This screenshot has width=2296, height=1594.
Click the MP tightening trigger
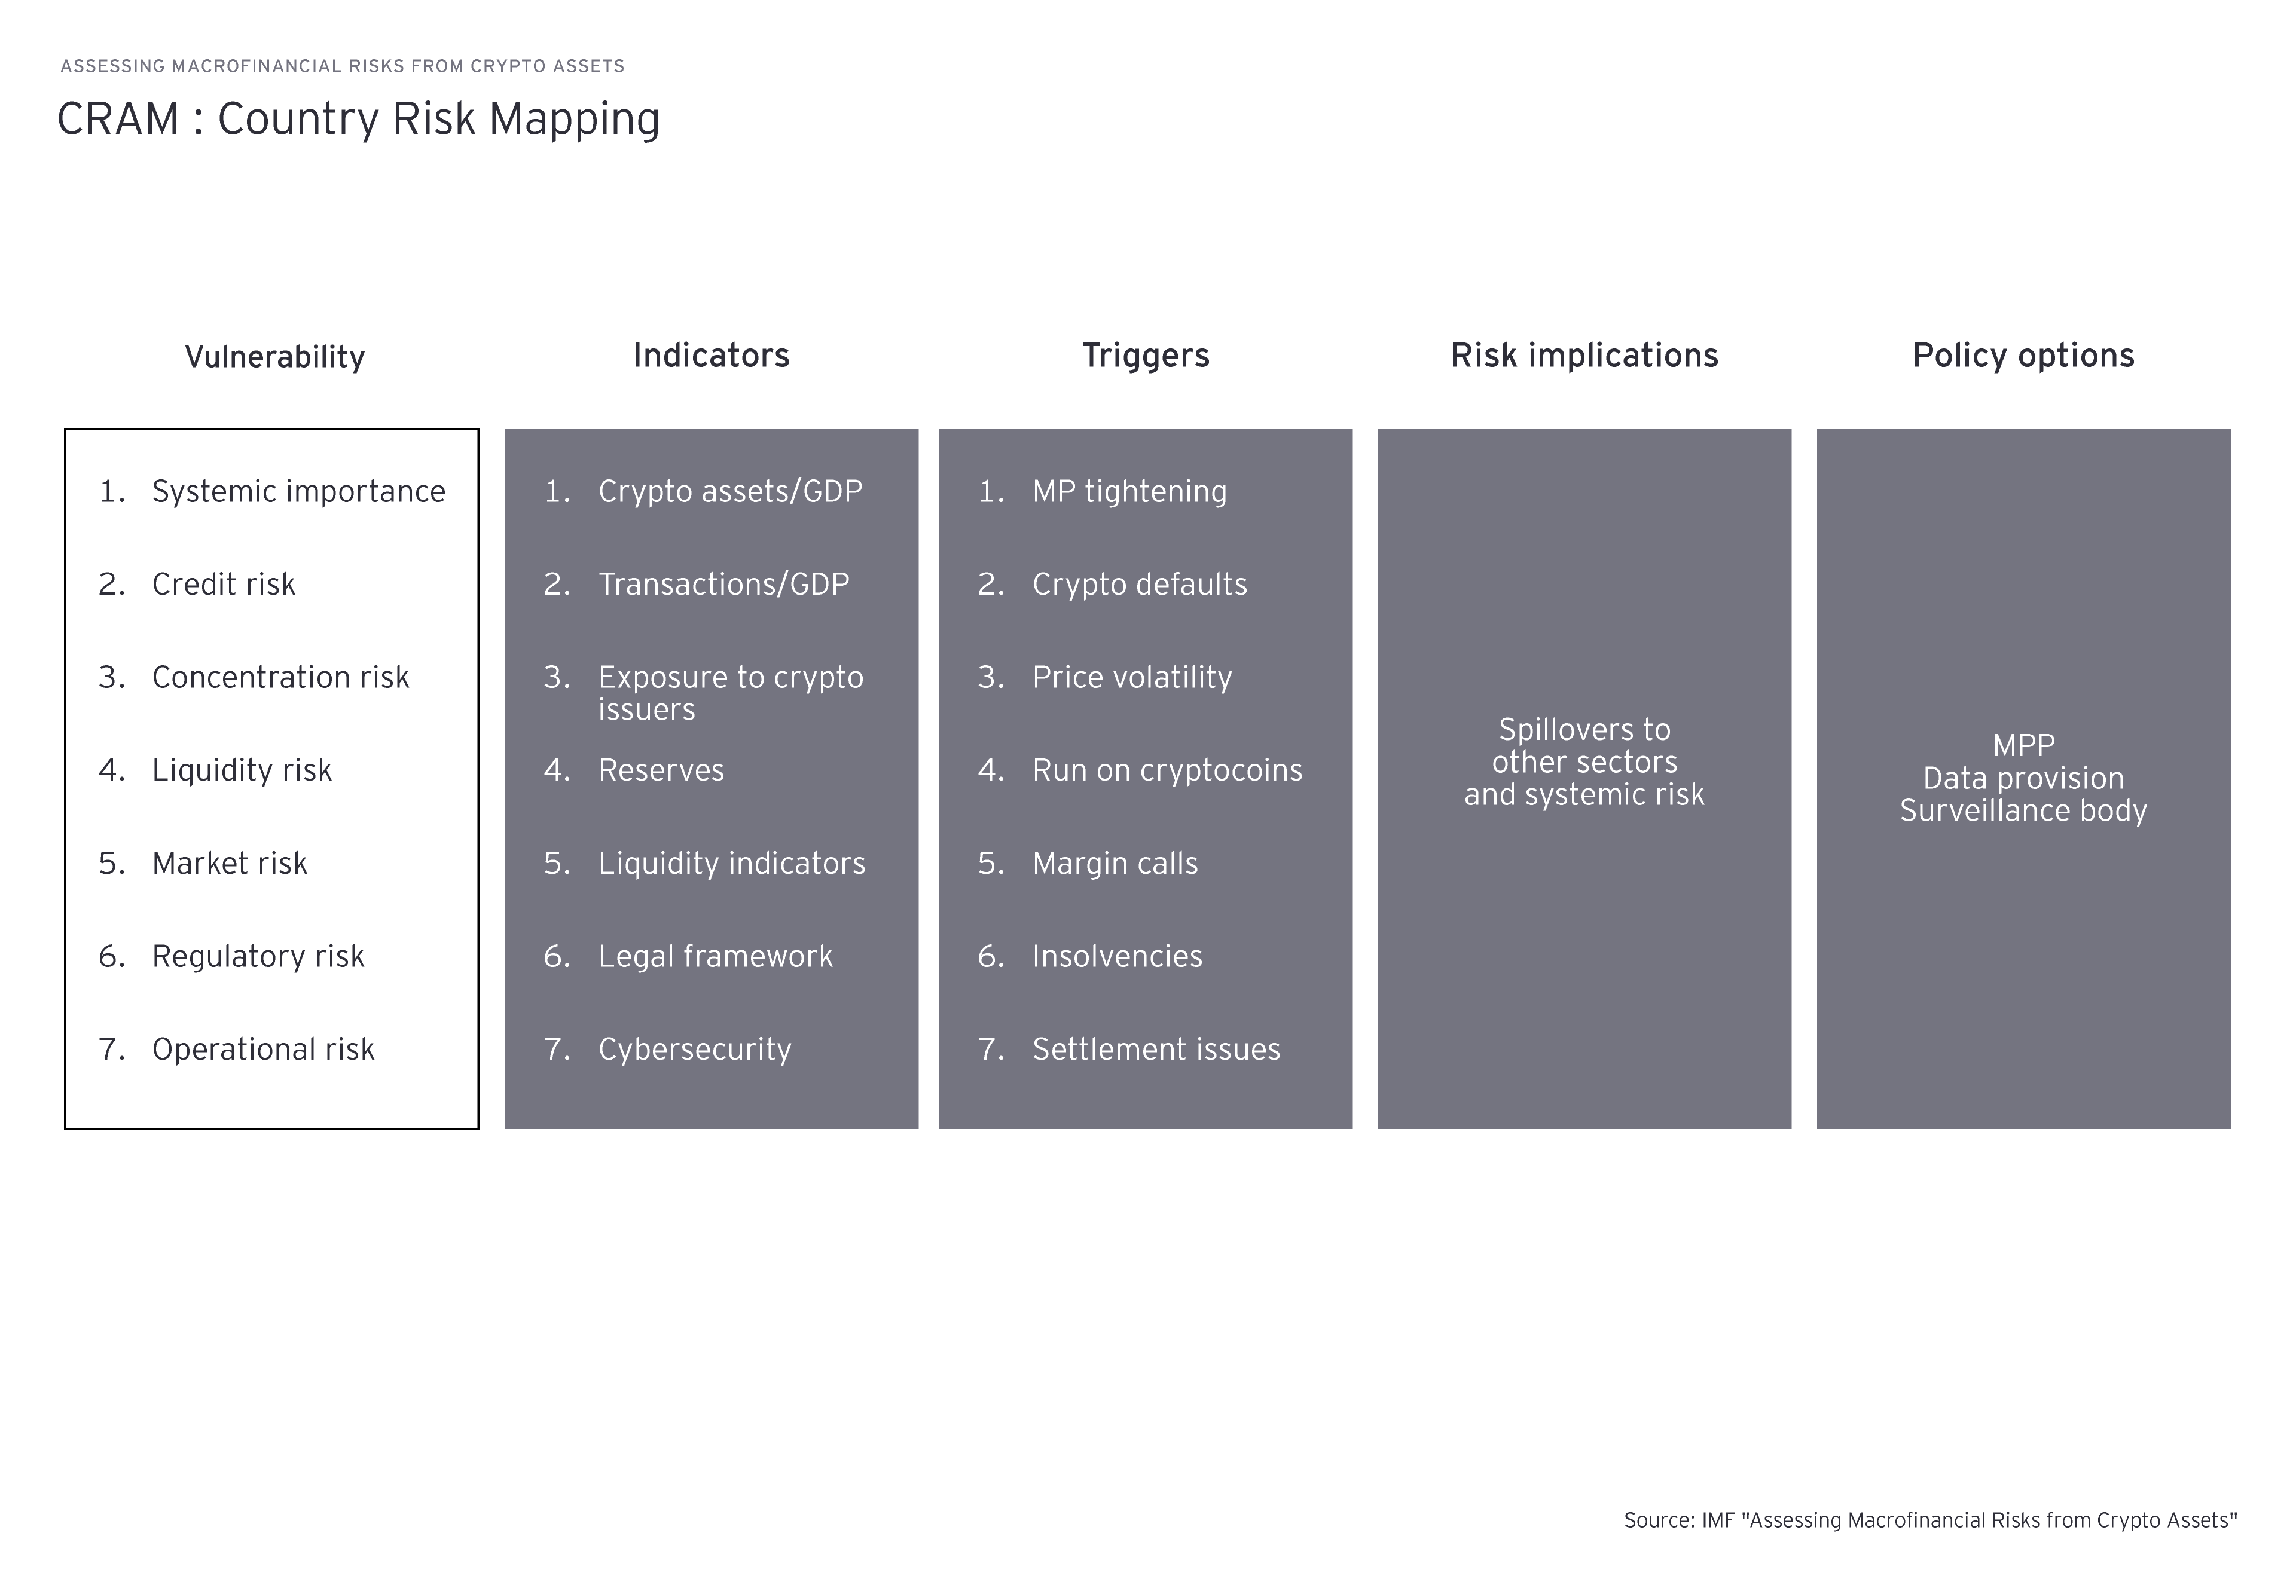pyautogui.click(x=1129, y=491)
